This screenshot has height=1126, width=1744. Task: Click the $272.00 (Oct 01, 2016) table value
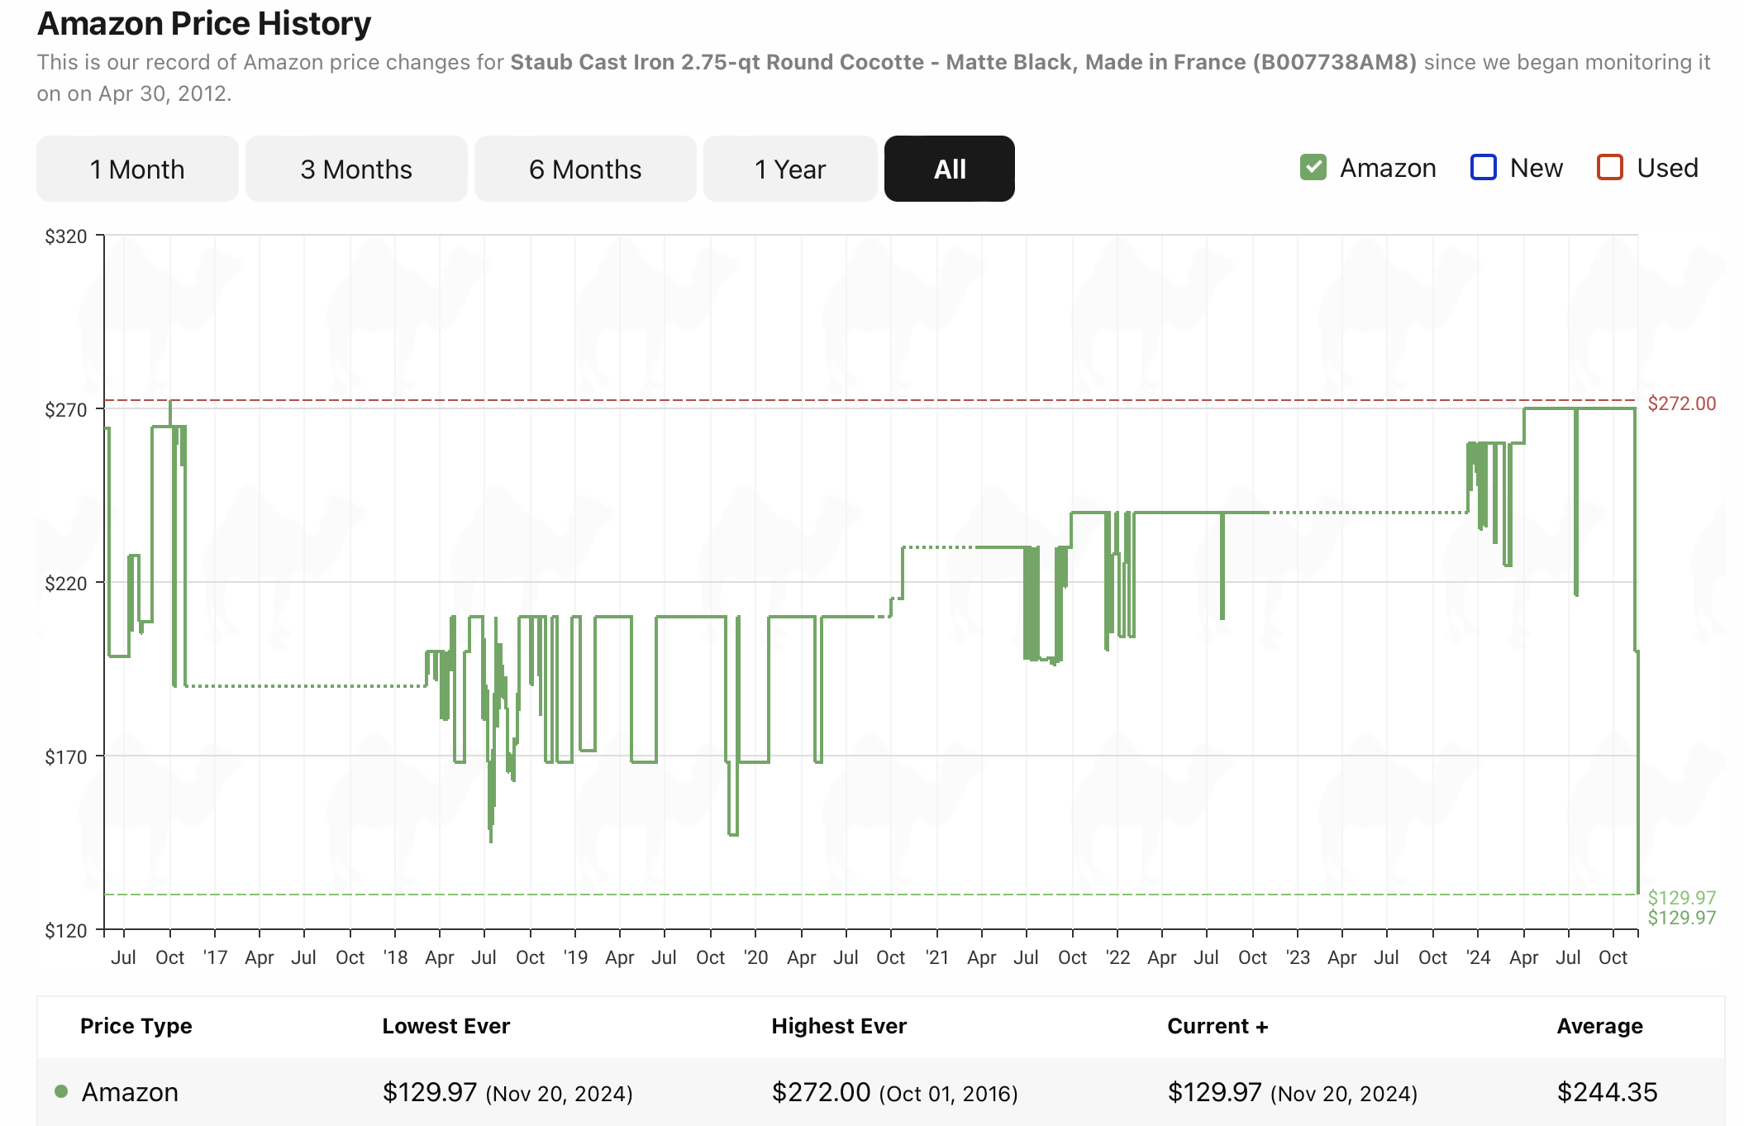(894, 1092)
